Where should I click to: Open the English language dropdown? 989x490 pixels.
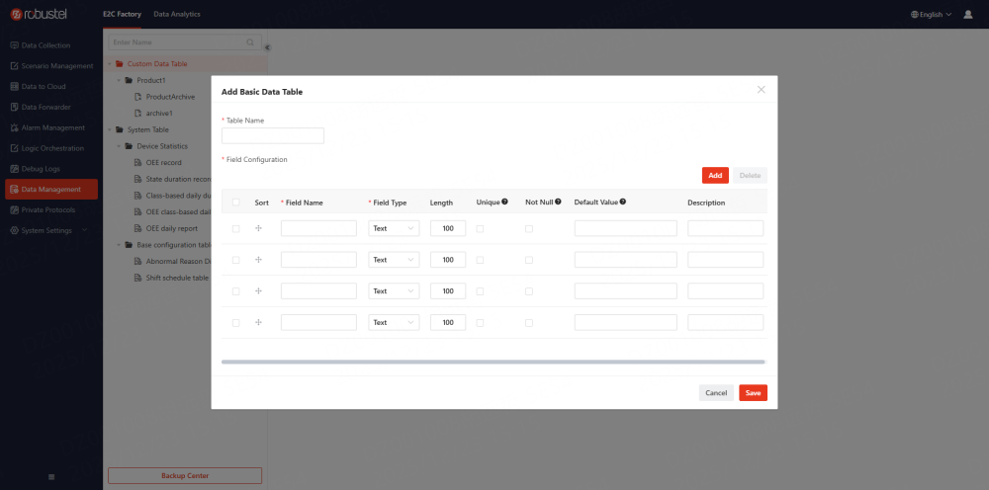pyautogui.click(x=931, y=15)
